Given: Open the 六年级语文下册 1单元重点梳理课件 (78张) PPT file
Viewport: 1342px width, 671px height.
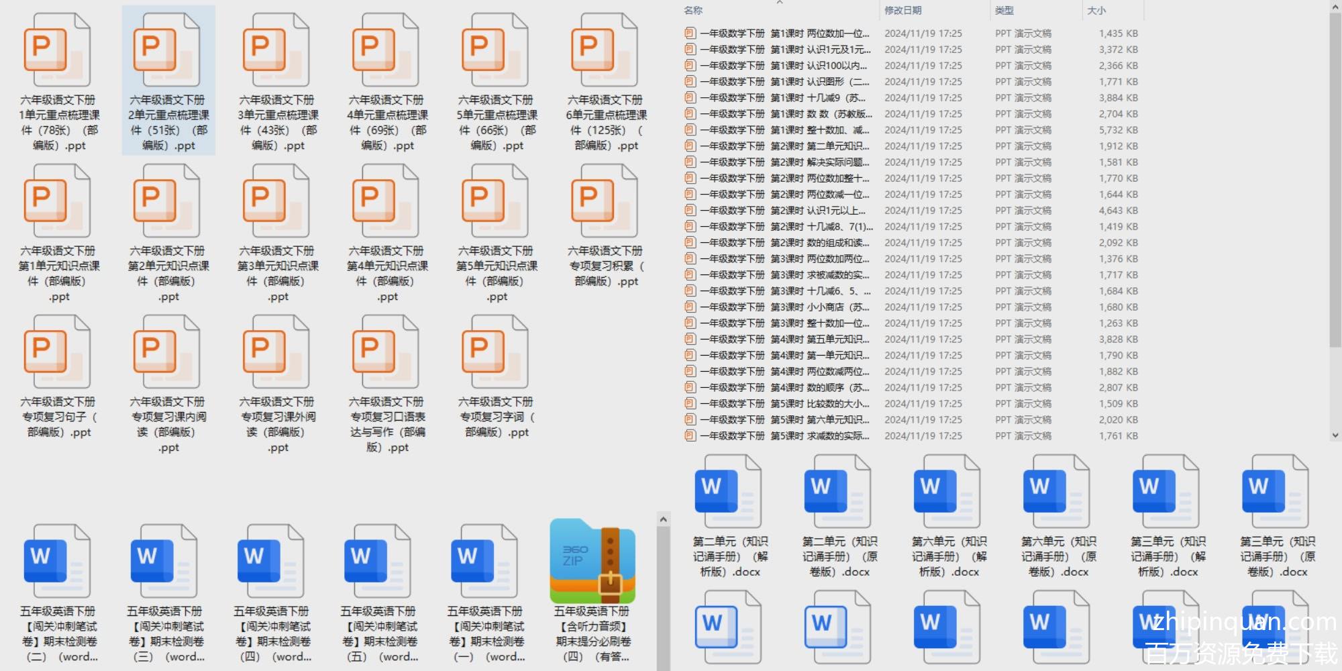Looking at the screenshot, I should (x=57, y=52).
